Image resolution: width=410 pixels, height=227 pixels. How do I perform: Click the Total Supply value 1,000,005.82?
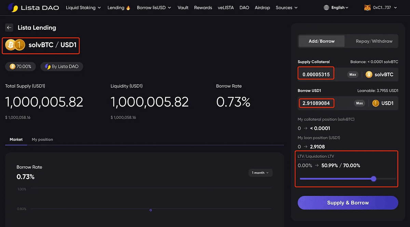pos(44,102)
